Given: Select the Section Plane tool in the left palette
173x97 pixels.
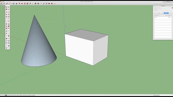Looking at the screenshot, I should (9, 48).
